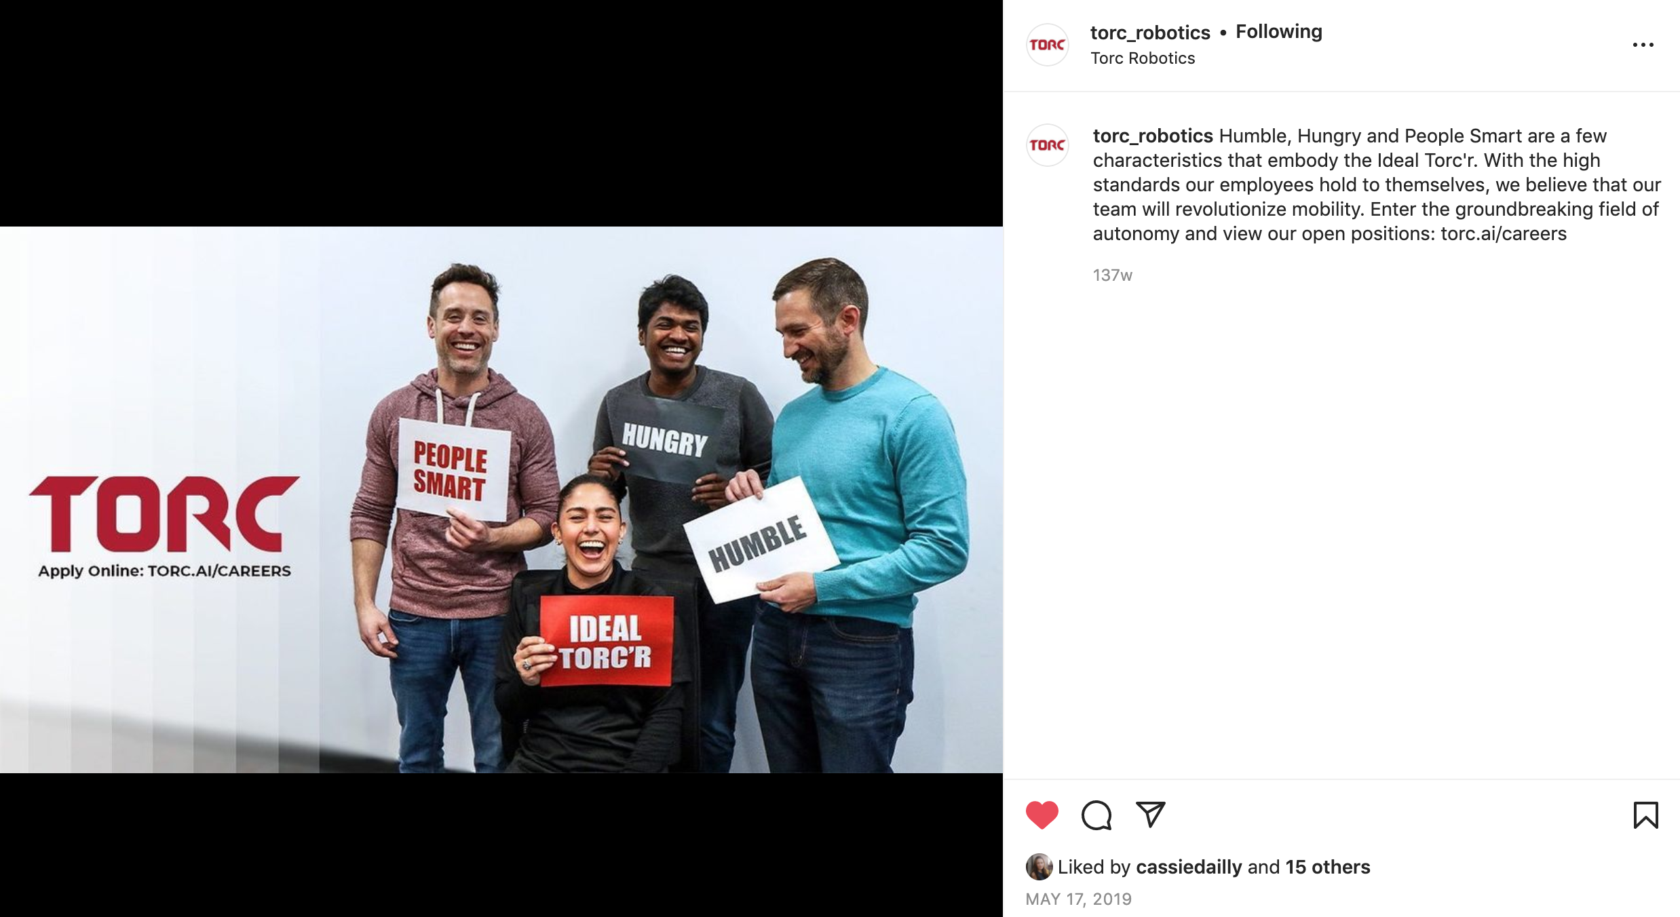
Task: Open the cassiedailly profile link
Action: (x=1189, y=867)
